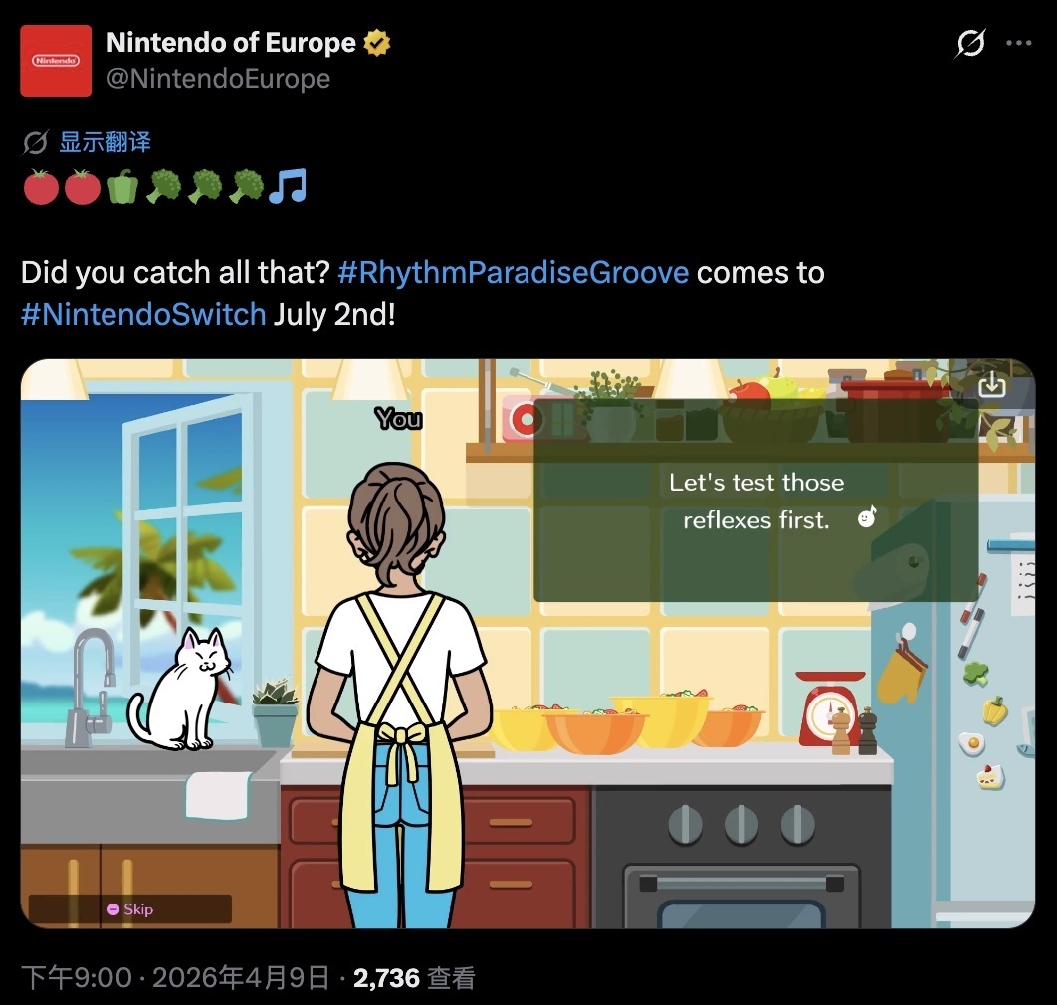Image resolution: width=1057 pixels, height=1005 pixels.
Task: Open the #RhythmParadiseGroove hashtag
Action: [513, 273]
